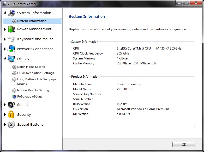Click the Product Information group label
This screenshot has height=152, width=204.
click(x=85, y=77)
